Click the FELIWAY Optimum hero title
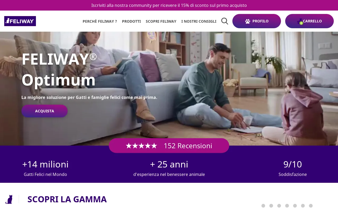Screen dimensions: 338x211 coord(59,69)
